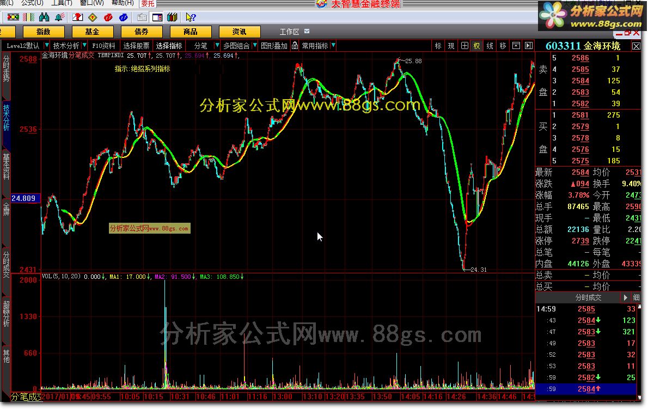
Task: Toggle the 标 marker button
Action: click(x=438, y=45)
